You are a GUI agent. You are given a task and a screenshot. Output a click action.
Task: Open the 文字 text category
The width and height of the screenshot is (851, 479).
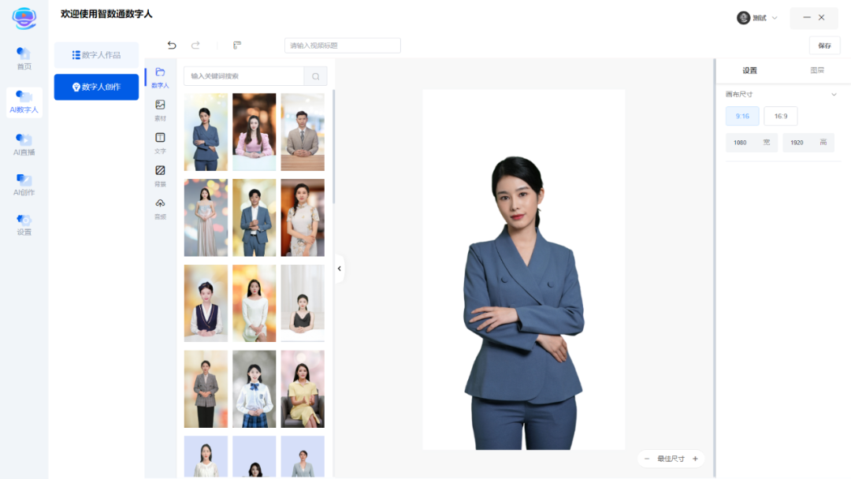pos(160,143)
